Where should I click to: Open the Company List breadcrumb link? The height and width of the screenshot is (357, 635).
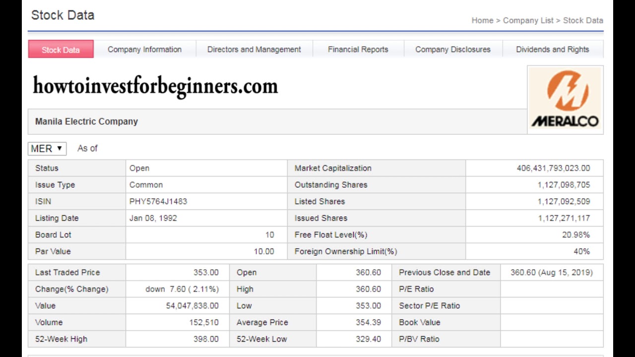(528, 20)
